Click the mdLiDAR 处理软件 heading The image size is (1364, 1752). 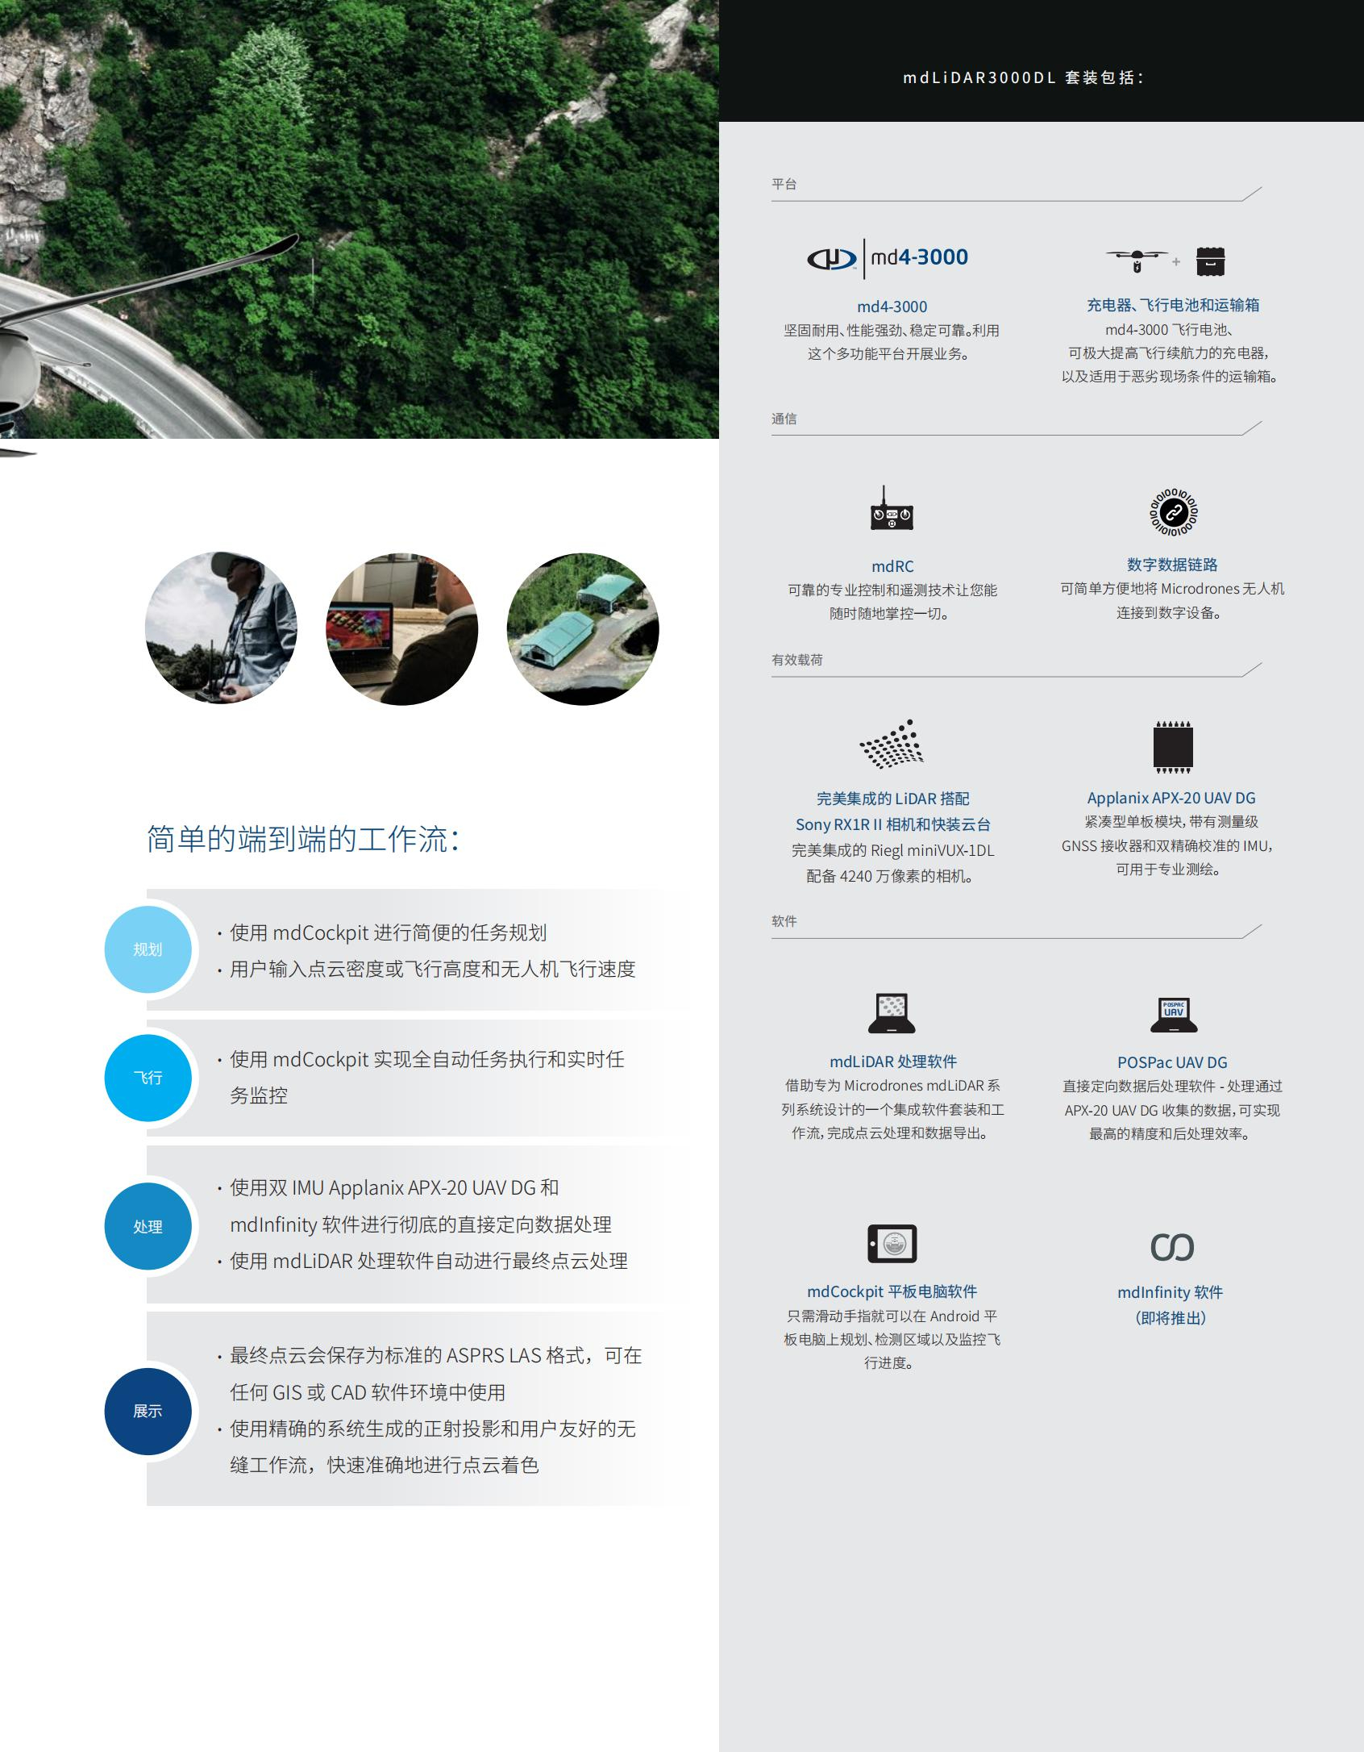click(x=892, y=1062)
